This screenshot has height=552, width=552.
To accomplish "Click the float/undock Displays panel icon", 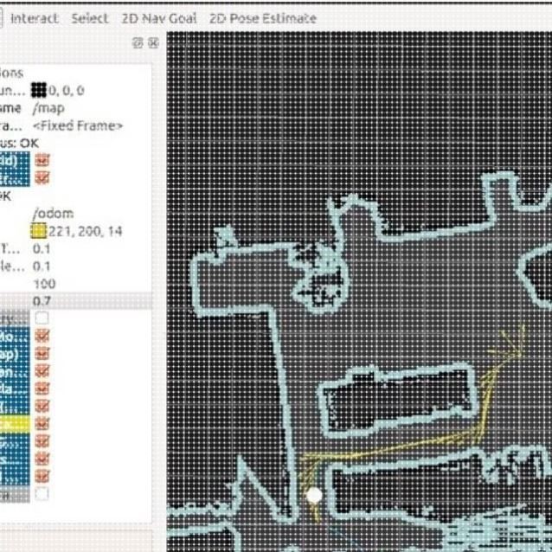I will tap(138, 43).
